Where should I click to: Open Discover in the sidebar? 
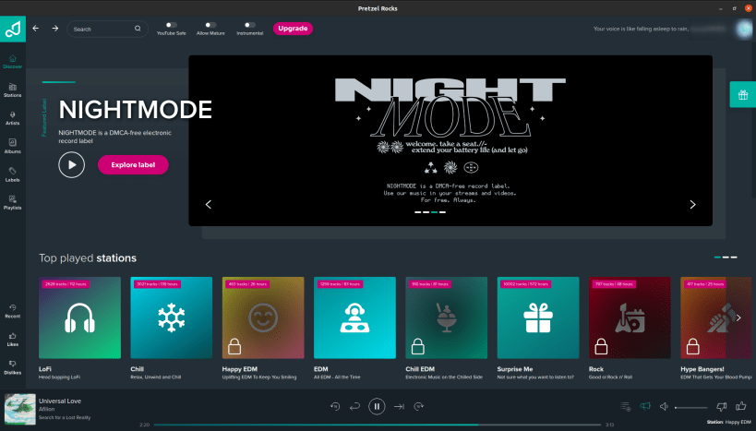click(x=13, y=62)
